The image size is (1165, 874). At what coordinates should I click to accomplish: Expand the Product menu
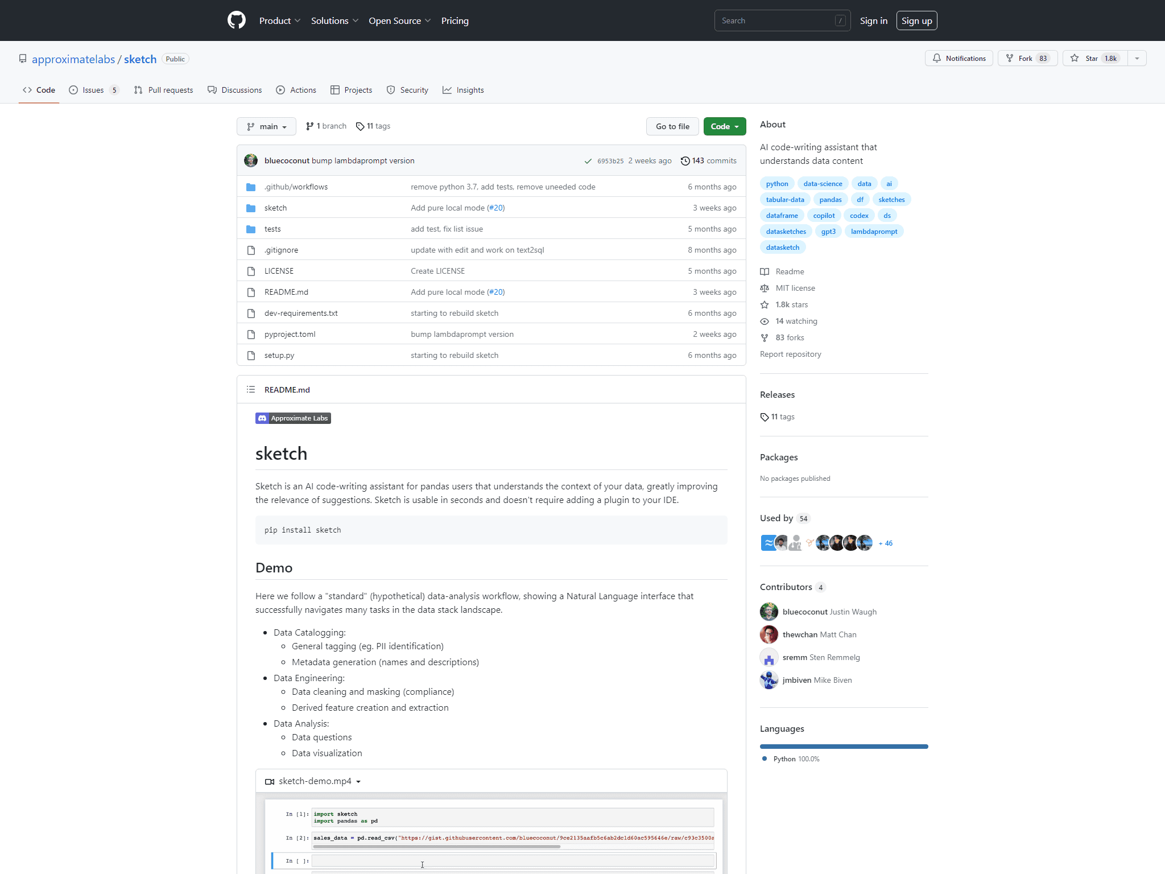coord(279,20)
